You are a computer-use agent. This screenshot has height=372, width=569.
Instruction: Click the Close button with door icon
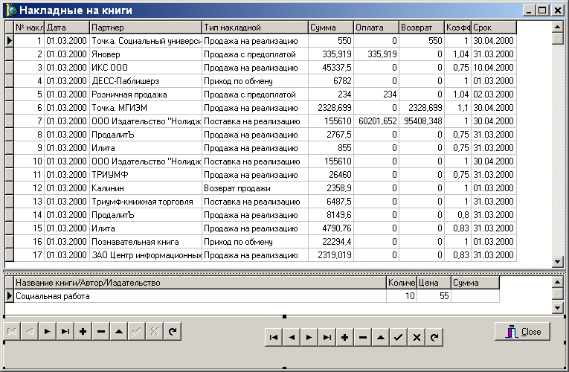(522, 331)
